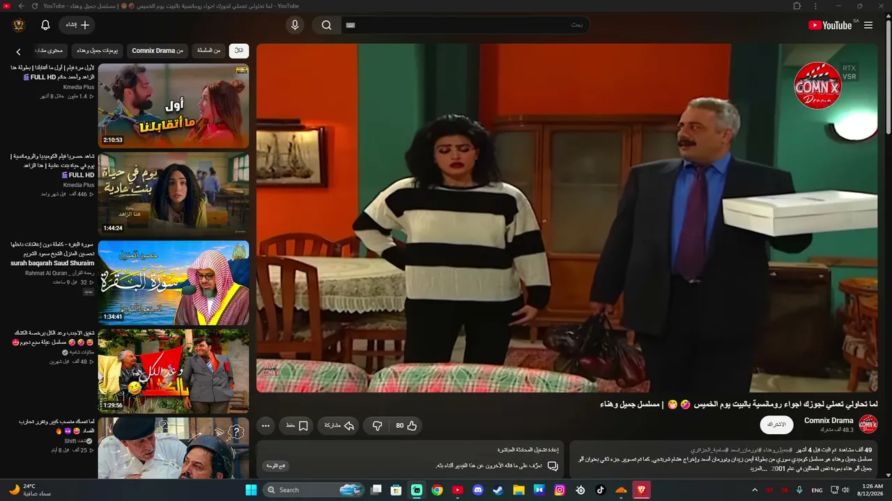Save video with the حفظ bookmark button
The width and height of the screenshot is (892, 501).
[298, 426]
